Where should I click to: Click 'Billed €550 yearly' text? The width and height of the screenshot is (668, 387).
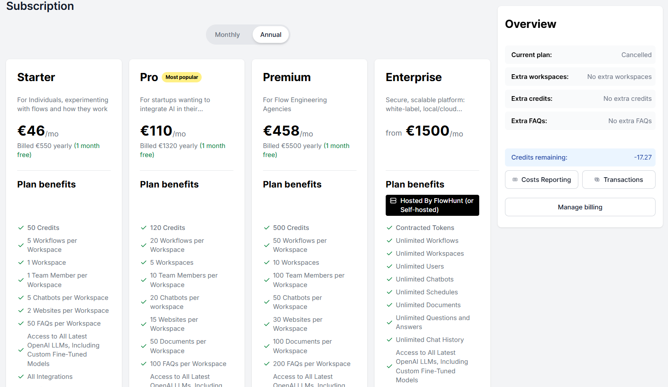pos(45,146)
